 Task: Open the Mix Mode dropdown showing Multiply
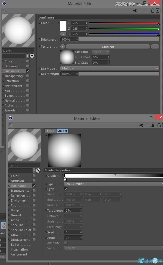point(110,68)
